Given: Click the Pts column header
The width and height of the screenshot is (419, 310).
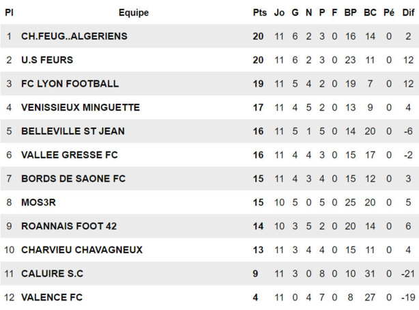Looking at the screenshot, I should pos(259,12).
